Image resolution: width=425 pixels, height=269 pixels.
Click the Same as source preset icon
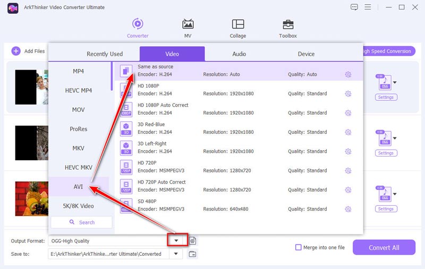click(x=126, y=71)
